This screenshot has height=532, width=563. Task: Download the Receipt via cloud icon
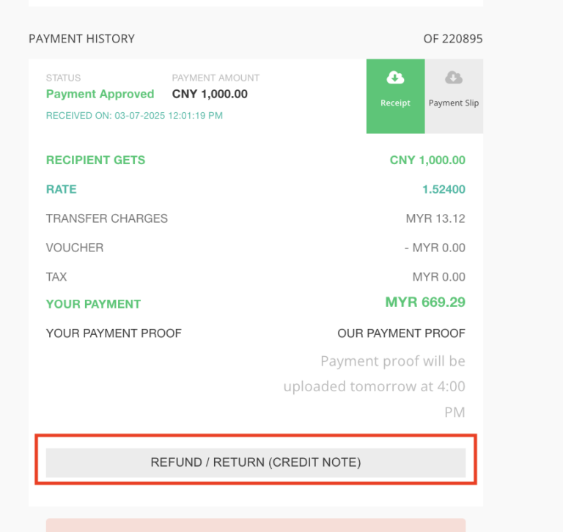[x=395, y=78]
